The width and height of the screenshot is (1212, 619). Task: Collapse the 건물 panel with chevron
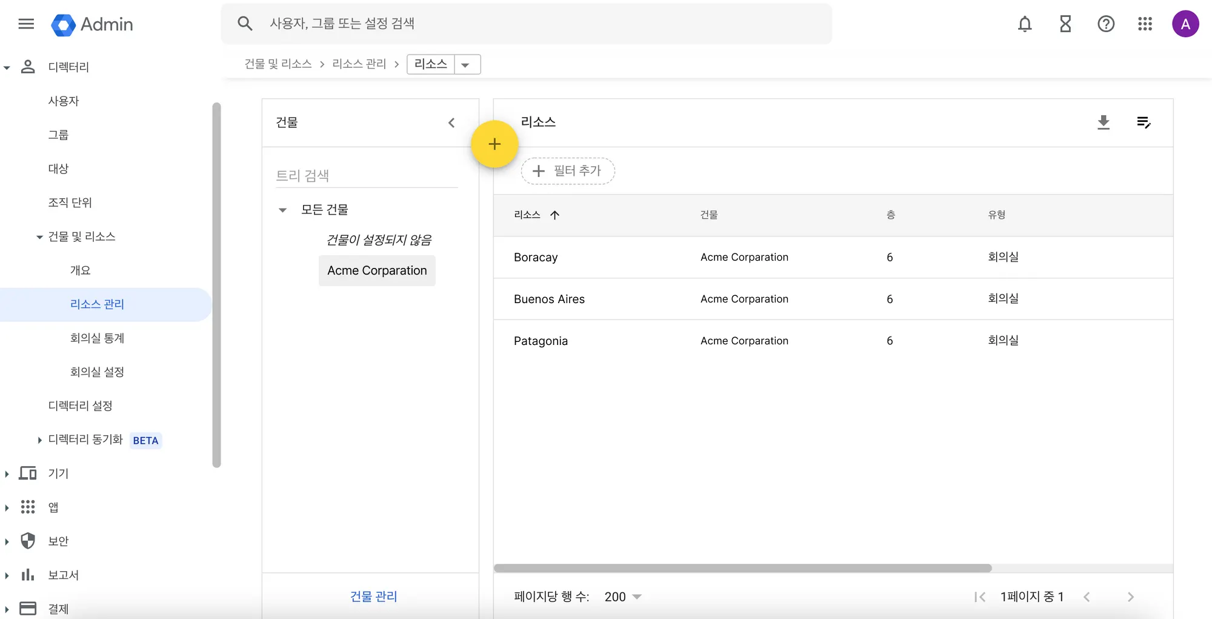(x=451, y=123)
